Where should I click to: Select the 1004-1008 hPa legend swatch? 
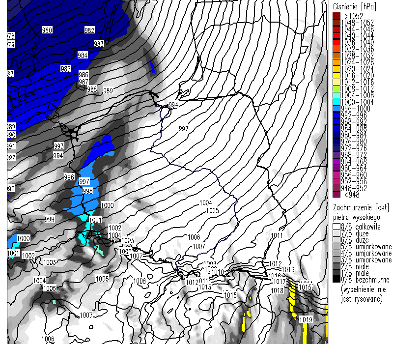point(336,95)
